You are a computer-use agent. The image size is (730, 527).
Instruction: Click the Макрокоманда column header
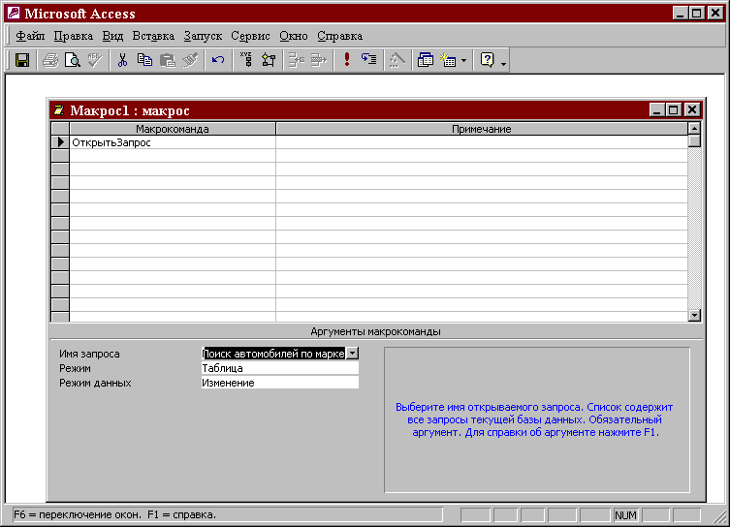point(173,129)
